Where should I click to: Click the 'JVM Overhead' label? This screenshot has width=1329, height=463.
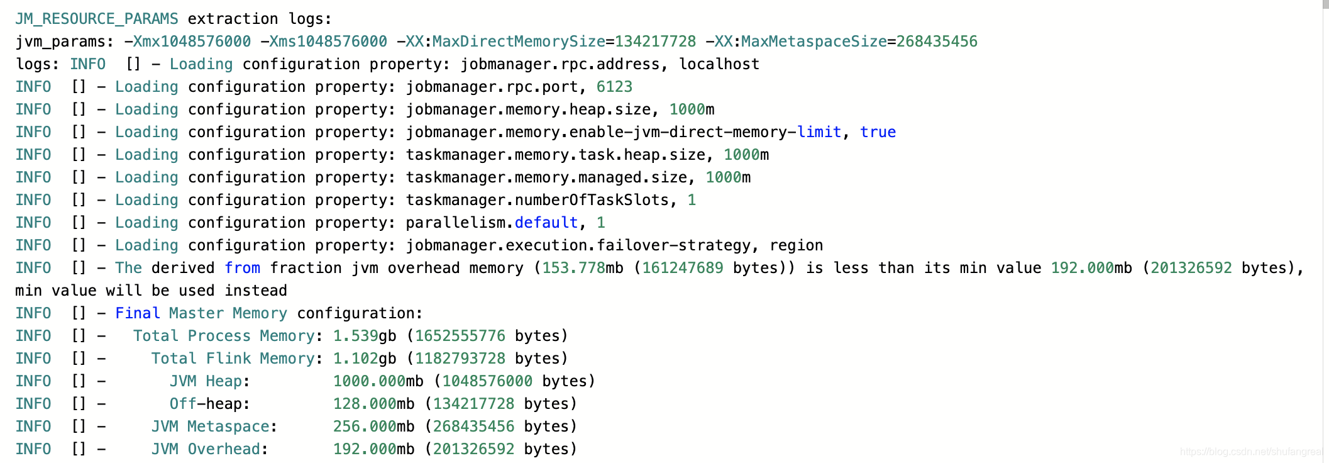(x=206, y=449)
